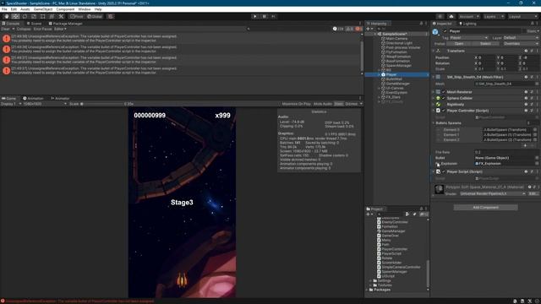Click the Add Component button
541x304 pixels.
click(x=485, y=207)
